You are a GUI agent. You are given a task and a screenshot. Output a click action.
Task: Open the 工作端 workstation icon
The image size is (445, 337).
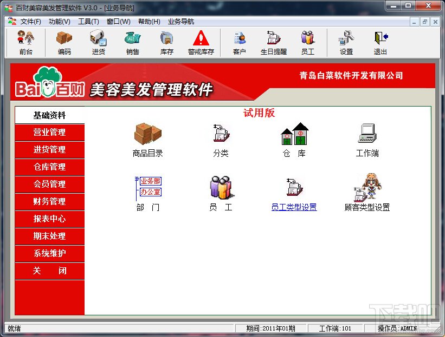pyautogui.click(x=367, y=133)
